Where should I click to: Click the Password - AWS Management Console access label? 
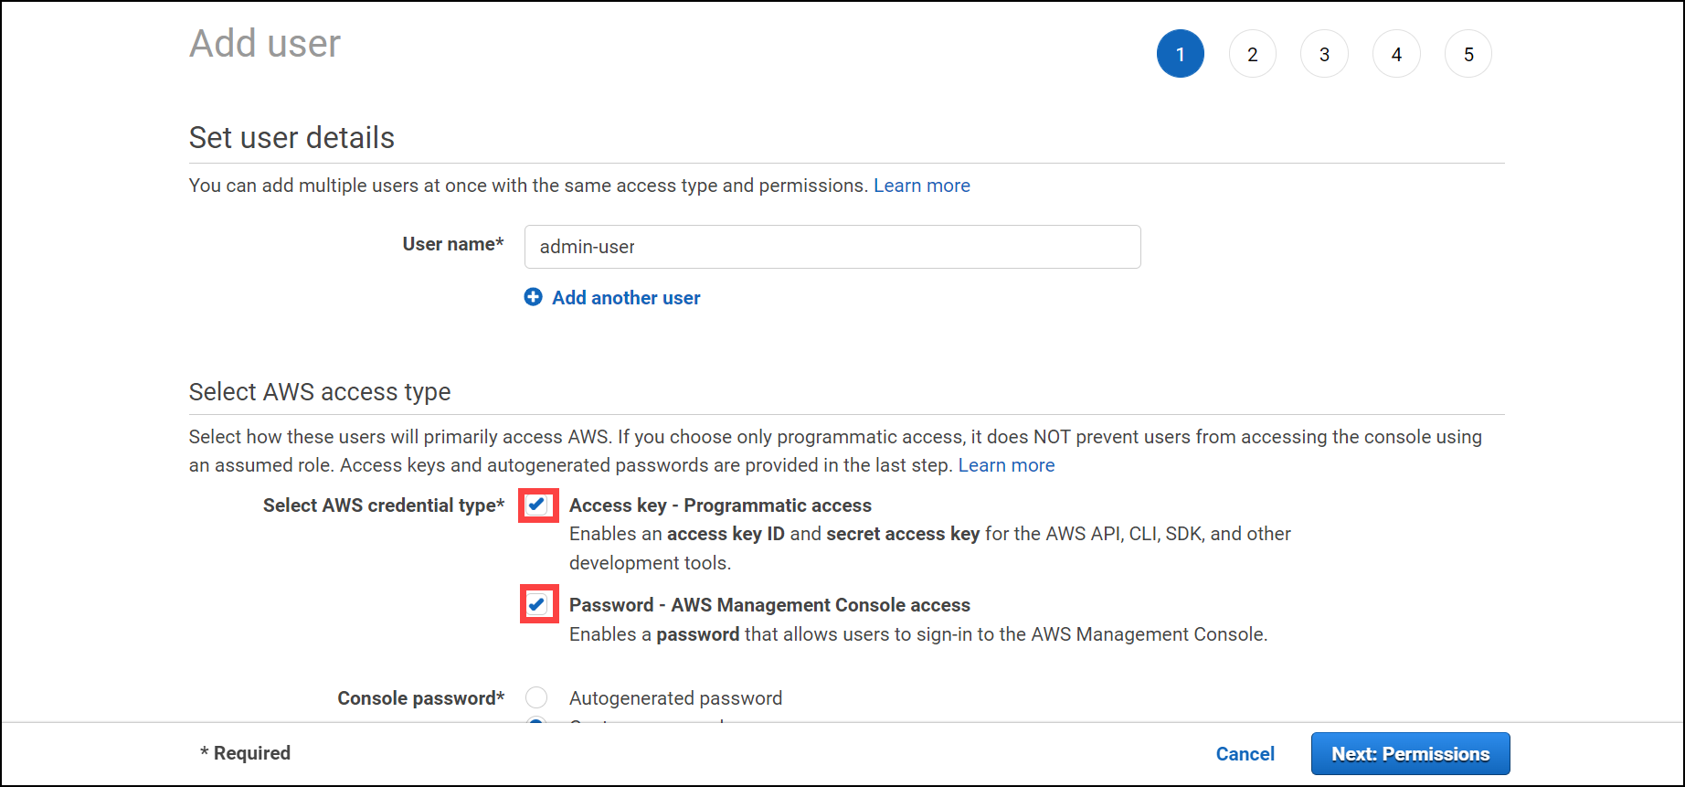(x=769, y=605)
